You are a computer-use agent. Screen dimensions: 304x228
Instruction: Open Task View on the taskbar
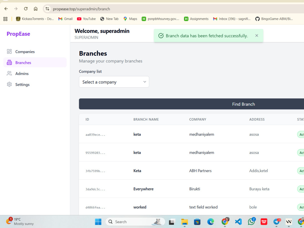pos(172,222)
